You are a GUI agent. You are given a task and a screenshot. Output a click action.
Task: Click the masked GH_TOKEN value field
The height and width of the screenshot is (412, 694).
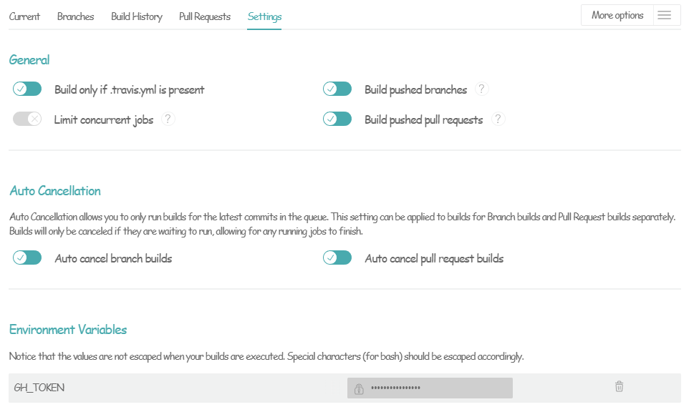tap(437, 388)
